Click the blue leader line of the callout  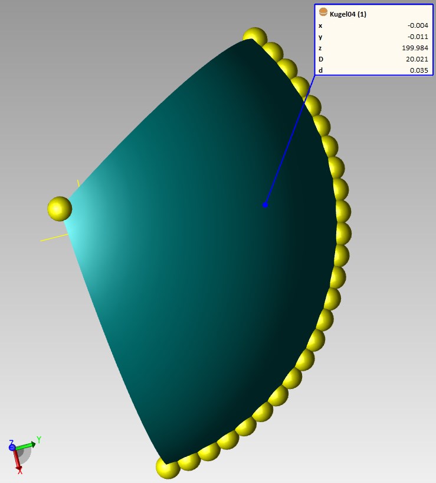point(289,142)
